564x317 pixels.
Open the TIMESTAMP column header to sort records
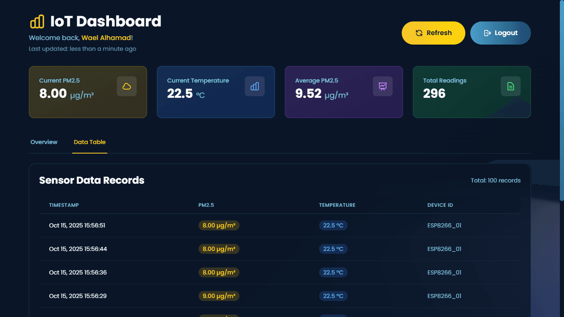tap(64, 205)
